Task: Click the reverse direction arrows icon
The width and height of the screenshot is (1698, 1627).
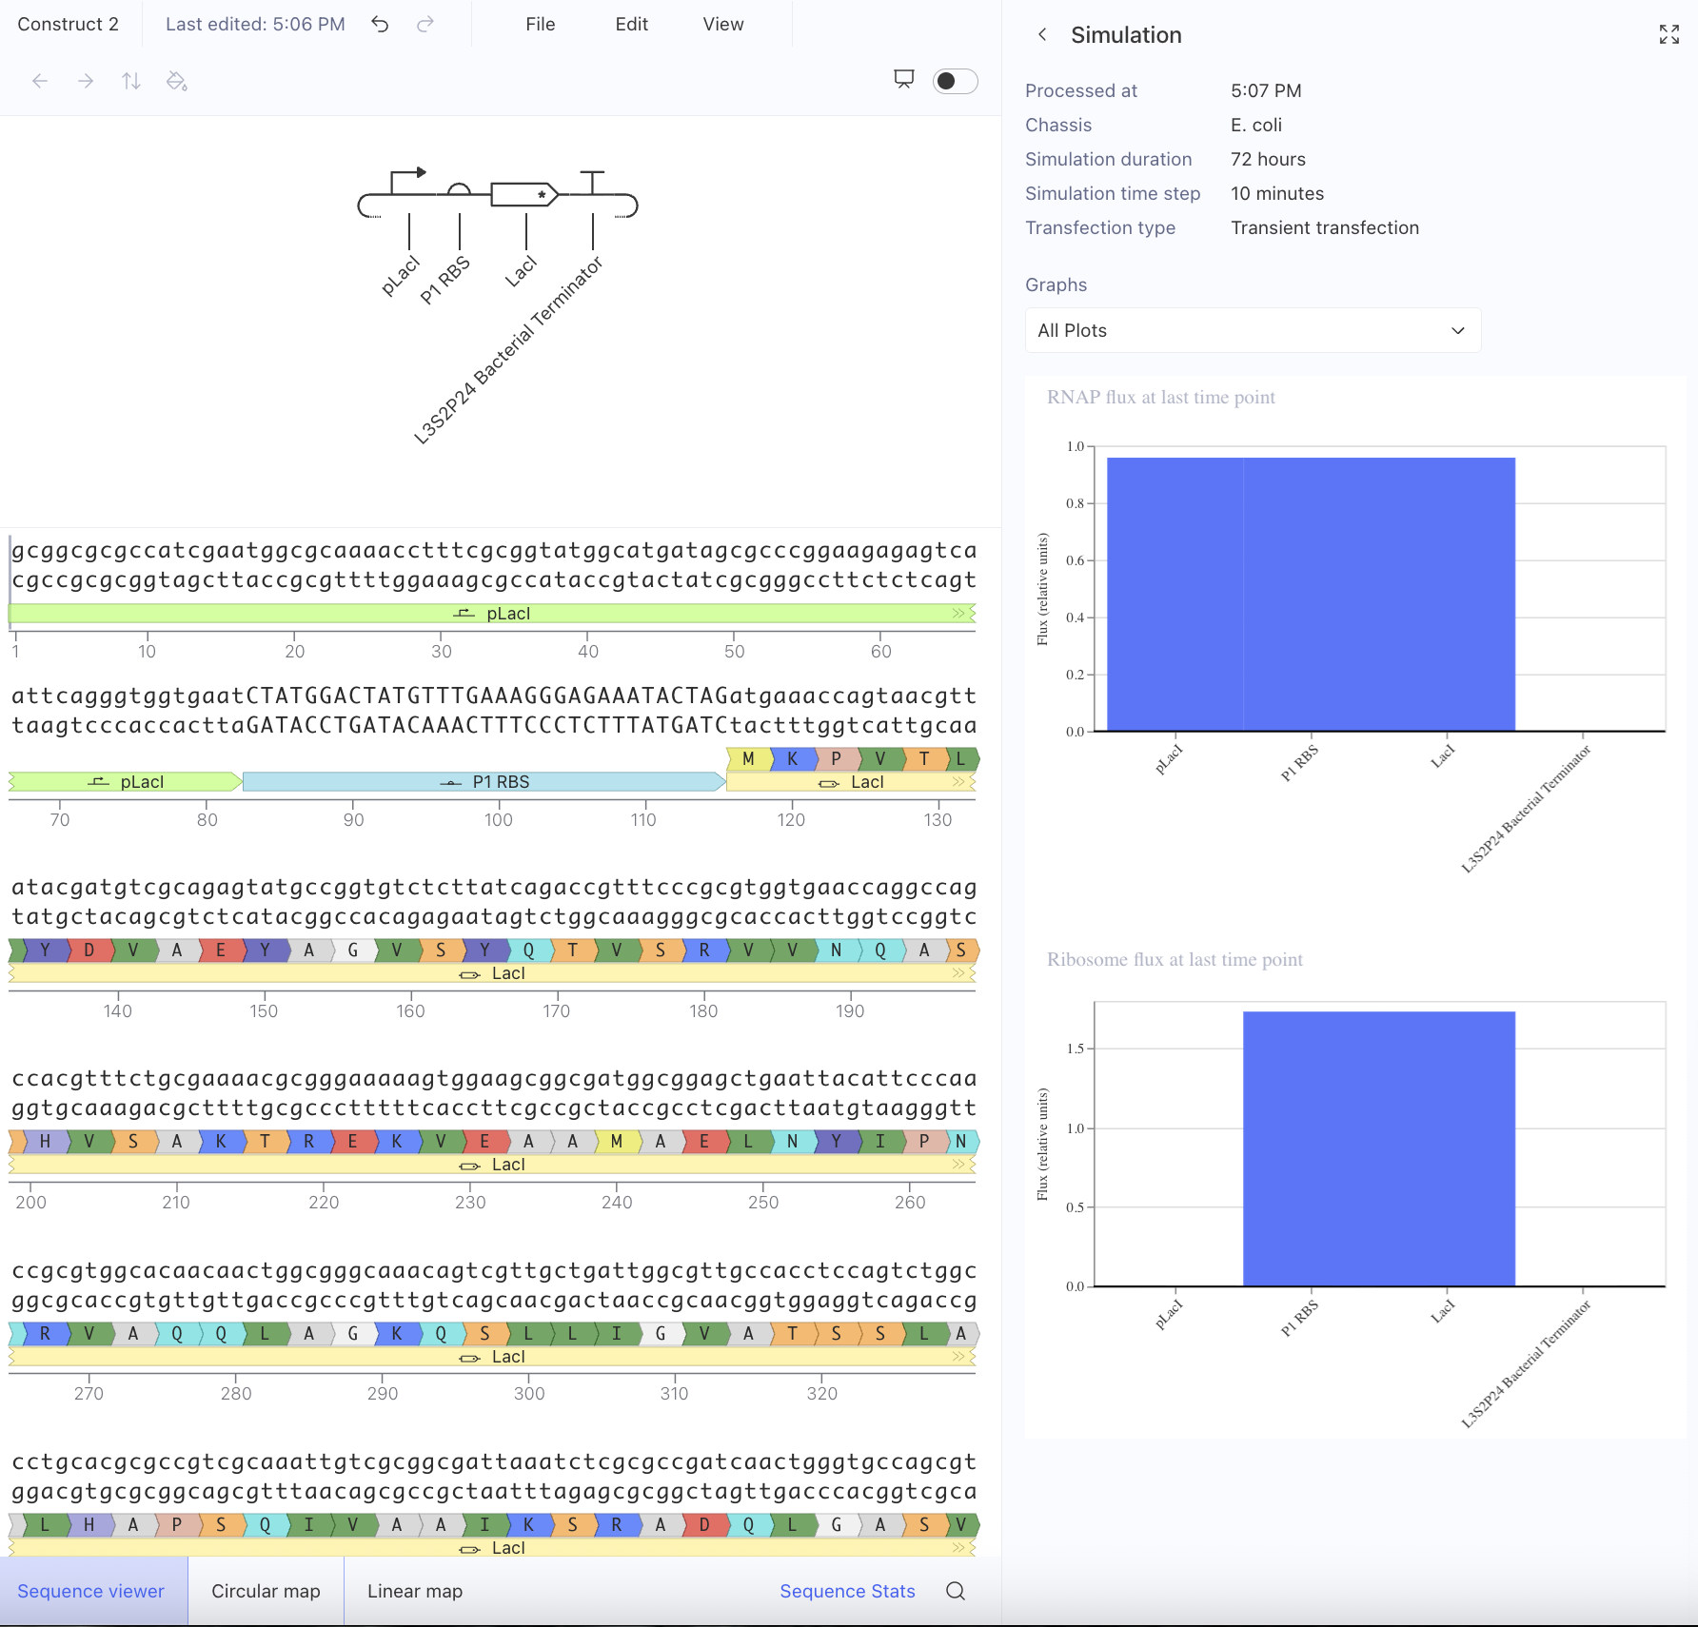Action: pyautogui.click(x=131, y=82)
